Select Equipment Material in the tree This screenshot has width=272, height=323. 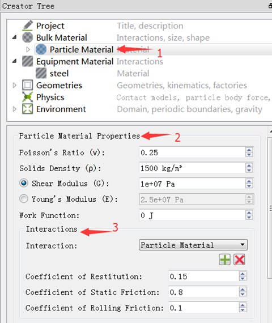pyautogui.click(x=75, y=62)
